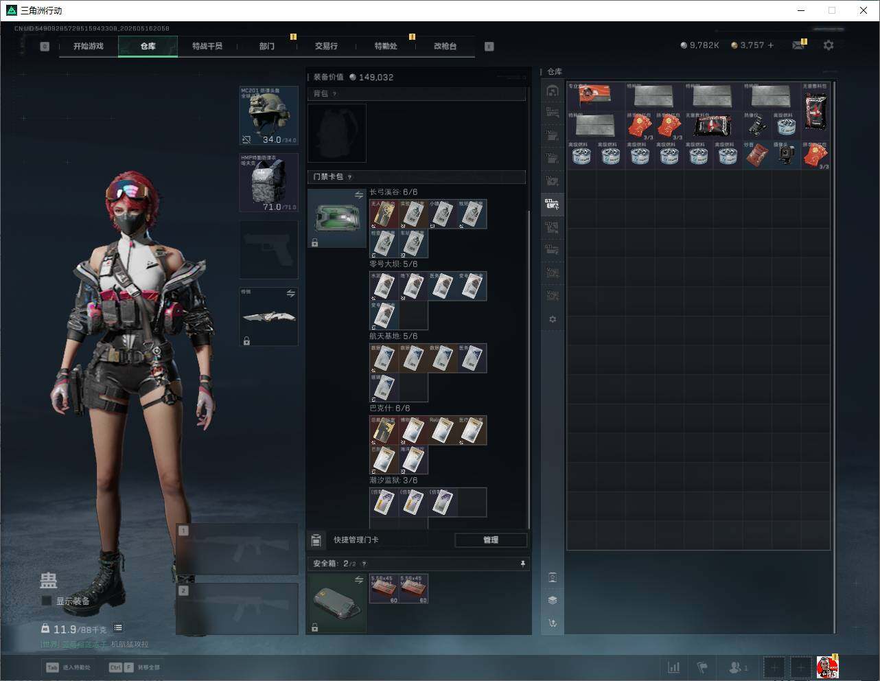
Task: Select the camera item in warehouse
Action: (x=787, y=155)
